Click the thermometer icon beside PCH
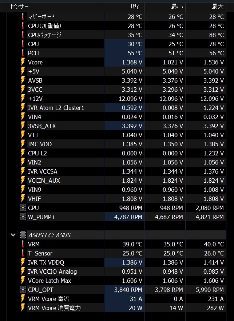This screenshot has height=321, width=234. click(23, 53)
